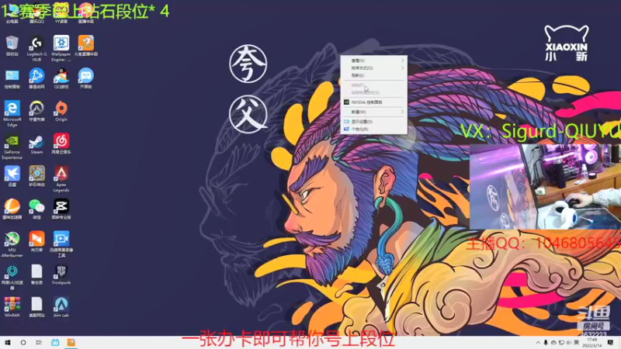Select the Hearthstone 炉石传说 icon

(36, 177)
